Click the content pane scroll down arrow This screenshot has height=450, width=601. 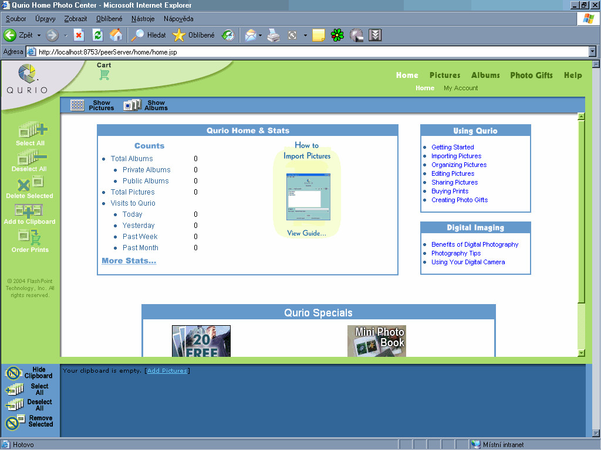tap(581, 353)
